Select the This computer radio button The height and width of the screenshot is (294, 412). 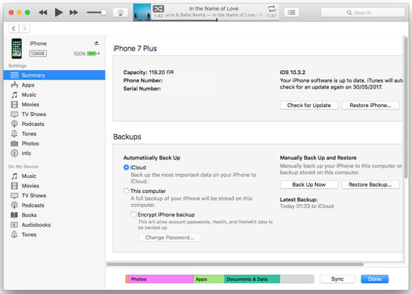pos(126,191)
